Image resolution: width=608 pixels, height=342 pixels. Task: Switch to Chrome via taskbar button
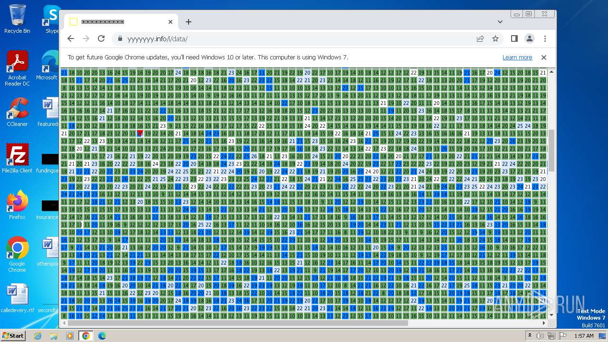(86, 336)
